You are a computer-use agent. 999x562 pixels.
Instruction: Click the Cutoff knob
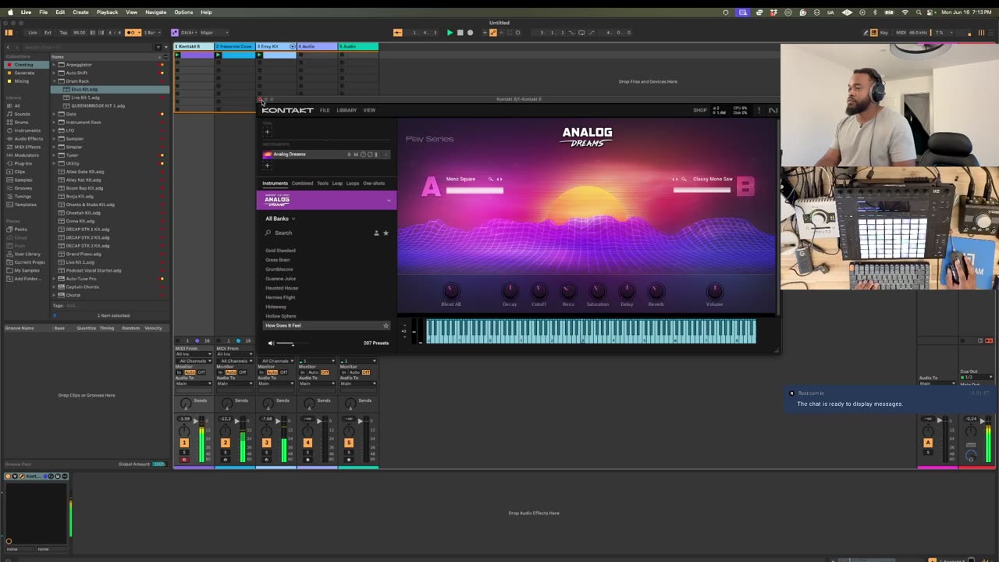tap(539, 291)
